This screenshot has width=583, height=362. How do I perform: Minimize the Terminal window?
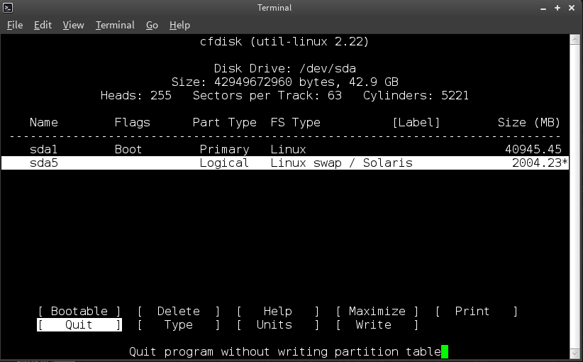(543, 9)
